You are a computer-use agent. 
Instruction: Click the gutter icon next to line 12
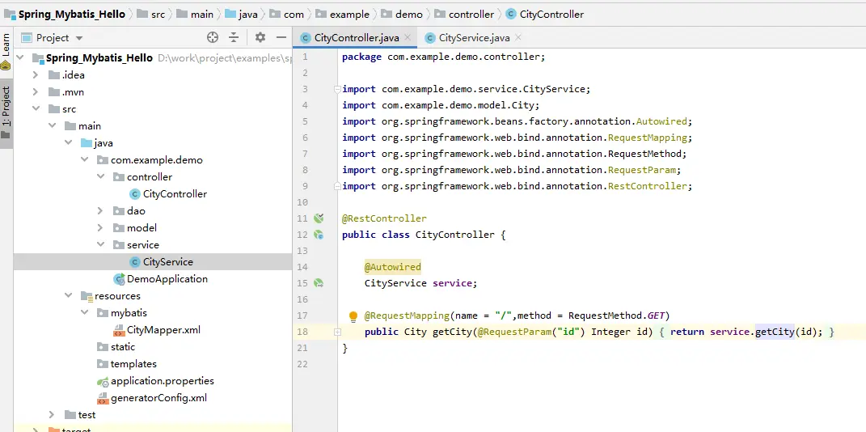coord(319,235)
